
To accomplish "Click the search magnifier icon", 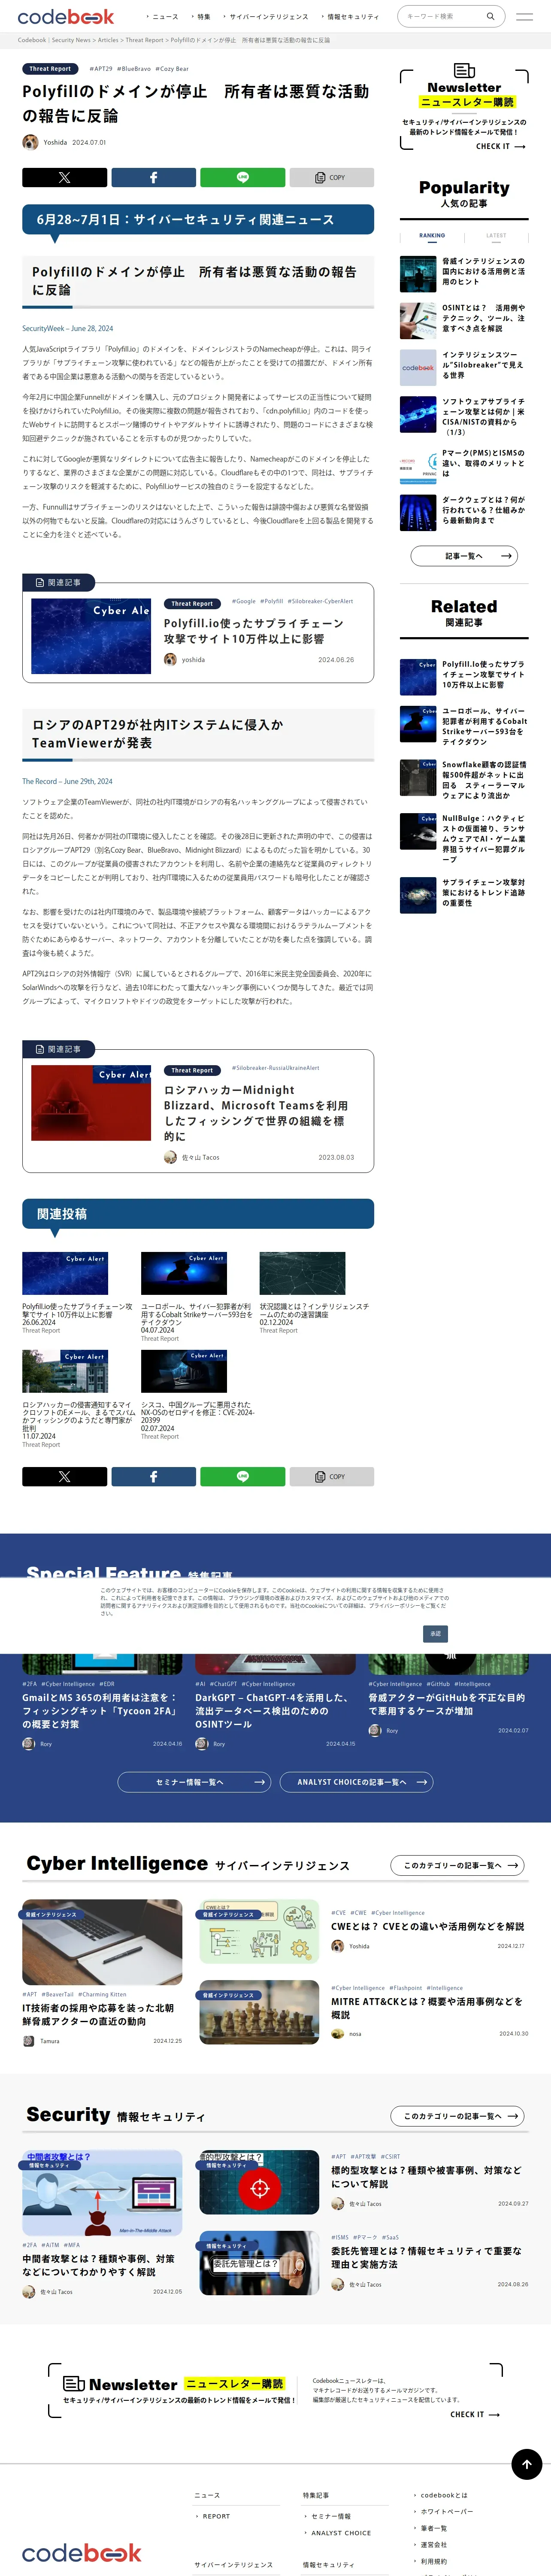I will click(490, 16).
